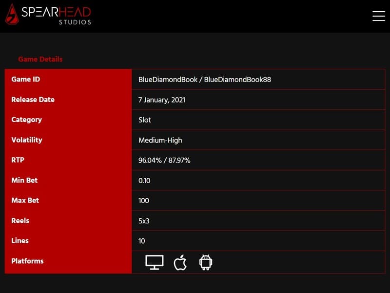The height and width of the screenshot is (293, 390).
Task: Select the Slot category value
Action: click(x=145, y=120)
